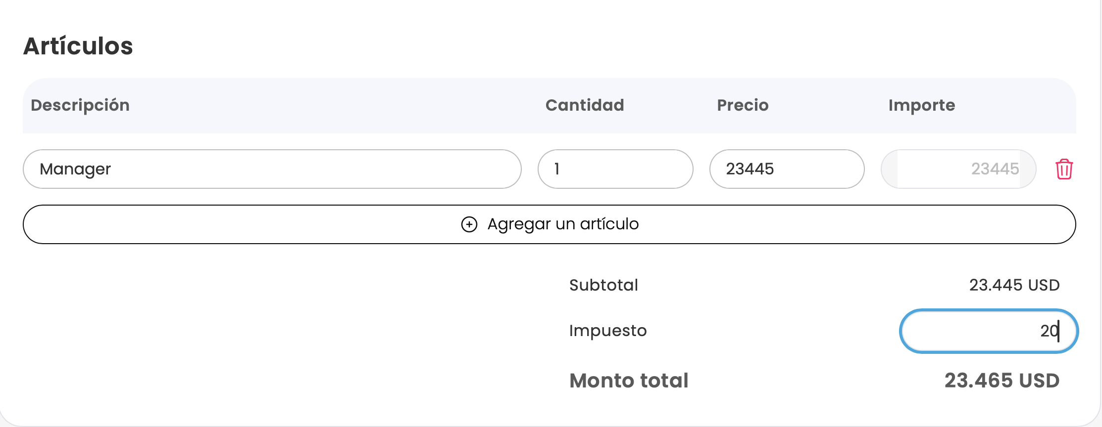Focus the Impuesto tax input field

(x=988, y=331)
